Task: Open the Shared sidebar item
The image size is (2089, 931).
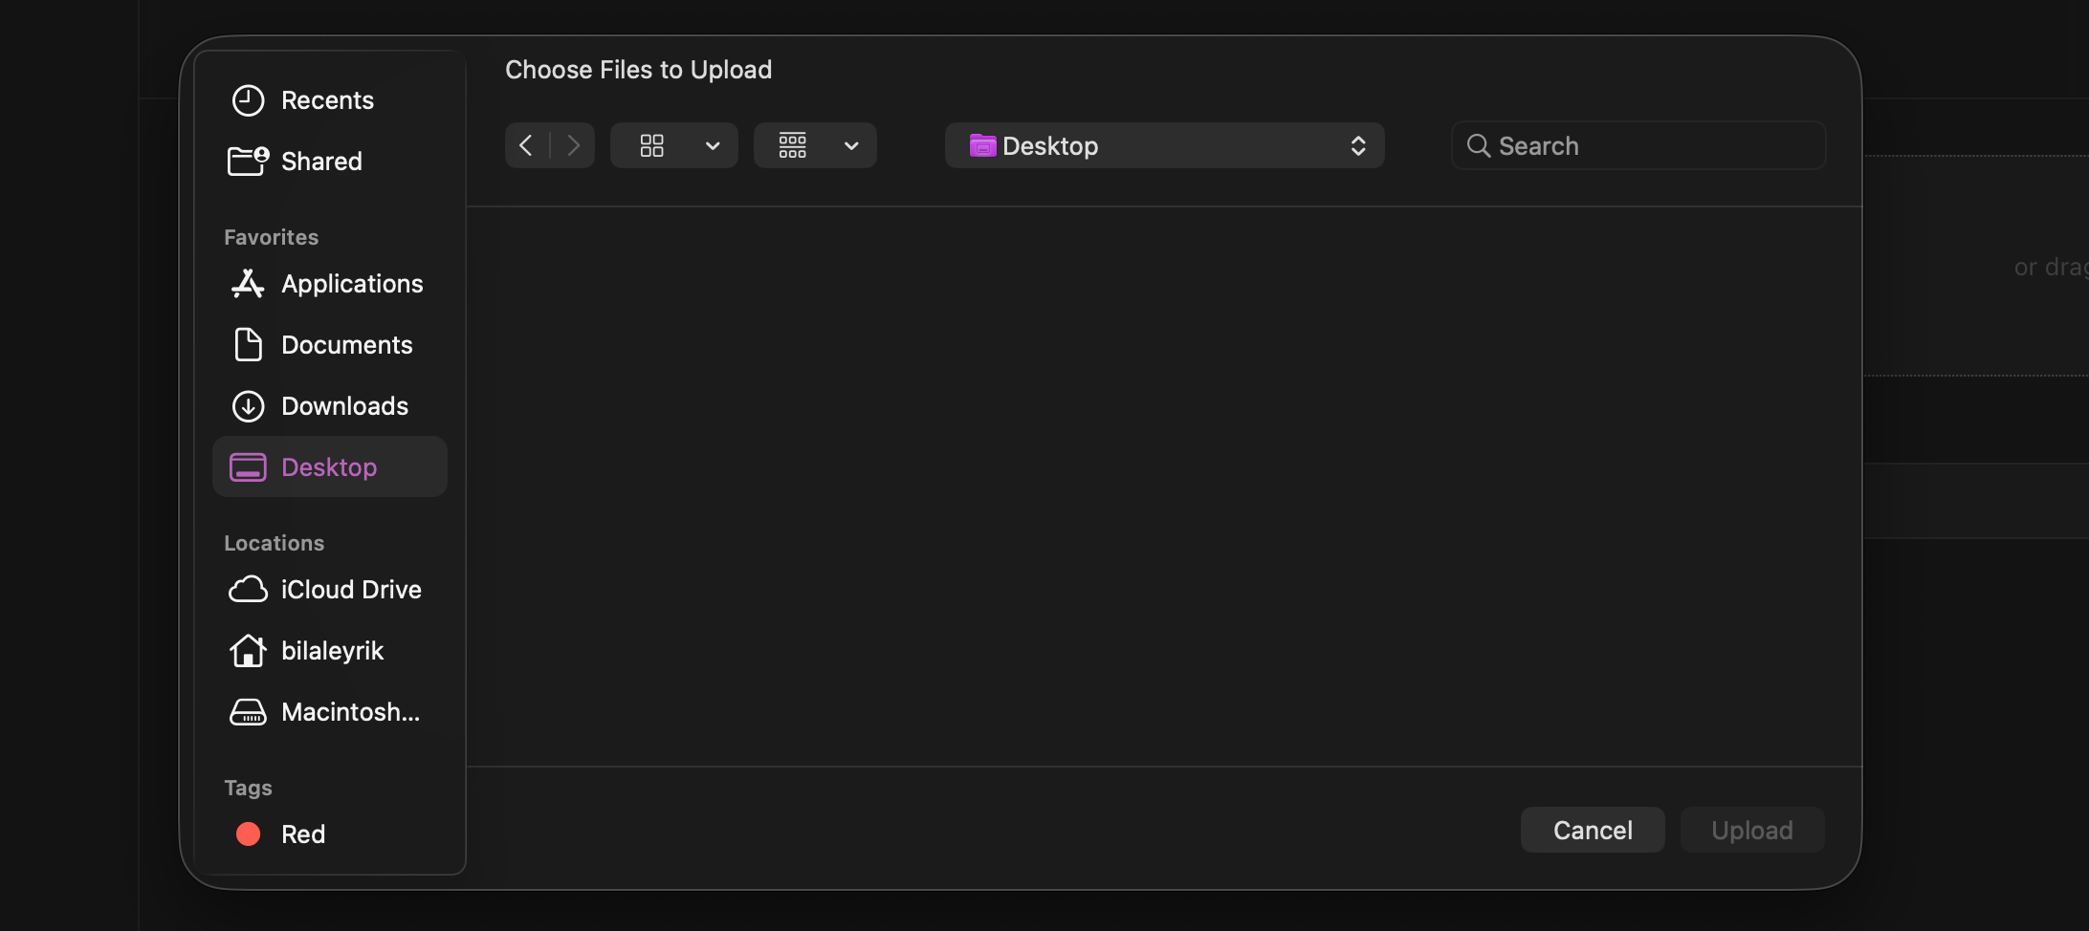Action: (x=329, y=162)
